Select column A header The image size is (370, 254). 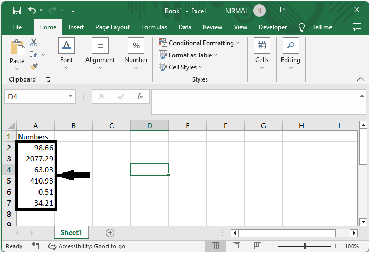coord(36,126)
